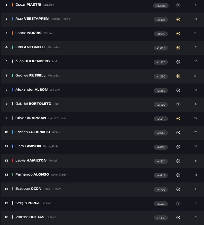Click the Aston Martin team label
This screenshot has height=225, width=204.
[x=59, y=175]
